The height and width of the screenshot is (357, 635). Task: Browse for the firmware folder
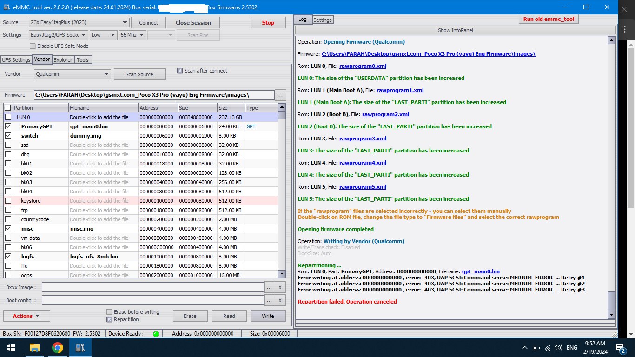280,95
